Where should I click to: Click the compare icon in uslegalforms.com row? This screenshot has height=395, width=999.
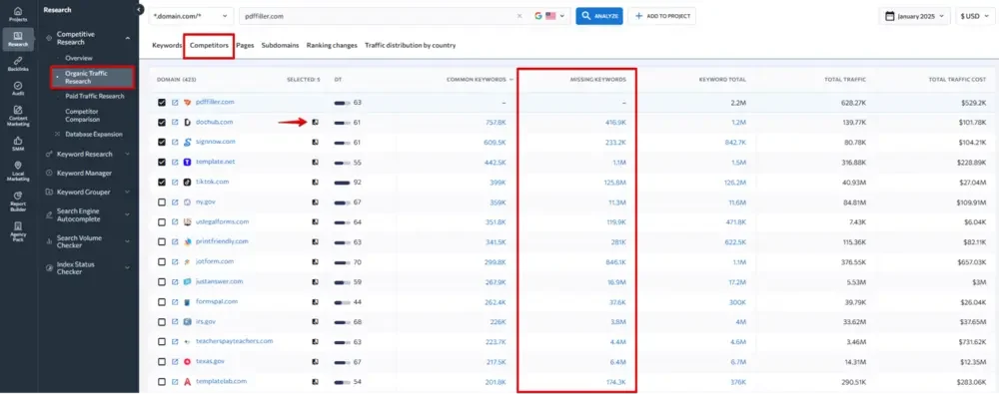tap(315, 222)
